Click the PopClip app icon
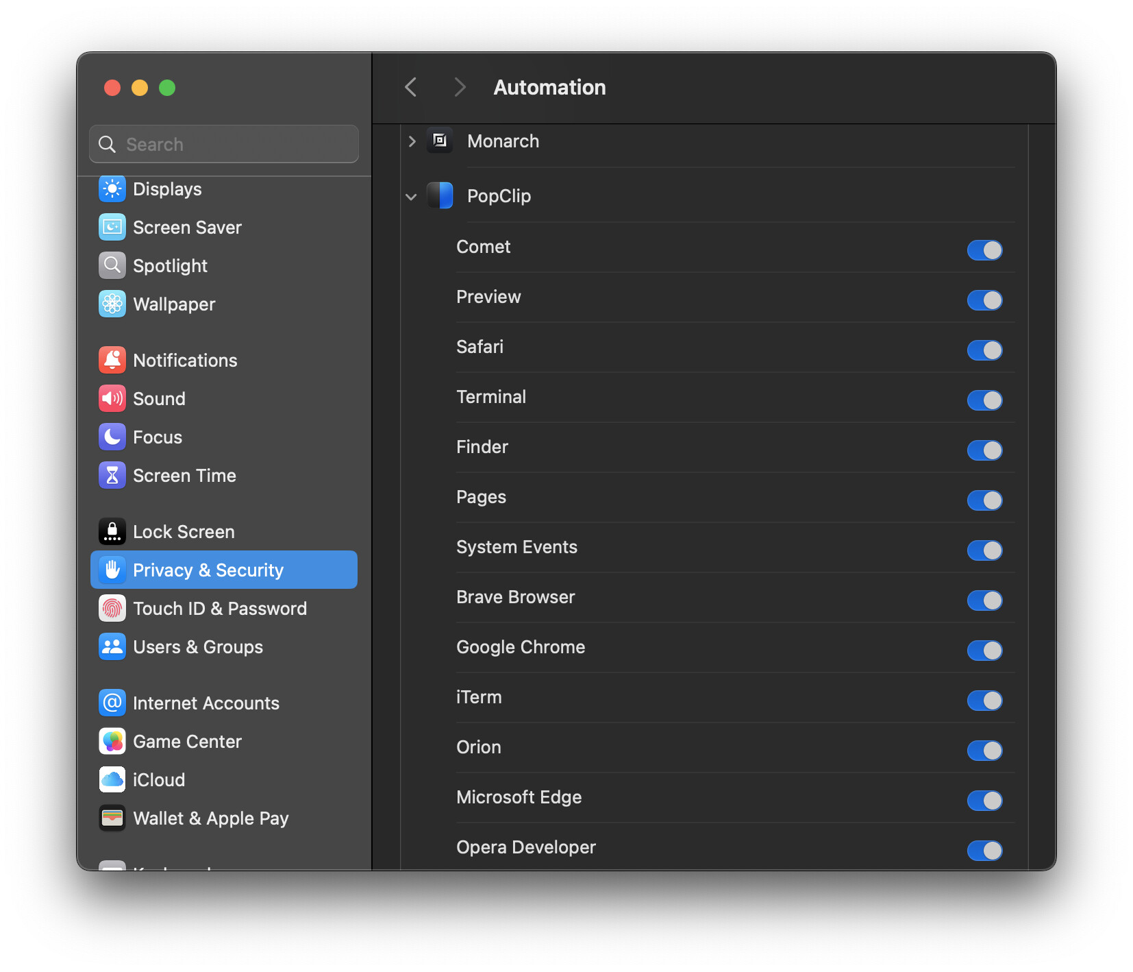The width and height of the screenshot is (1133, 972). coord(440,196)
